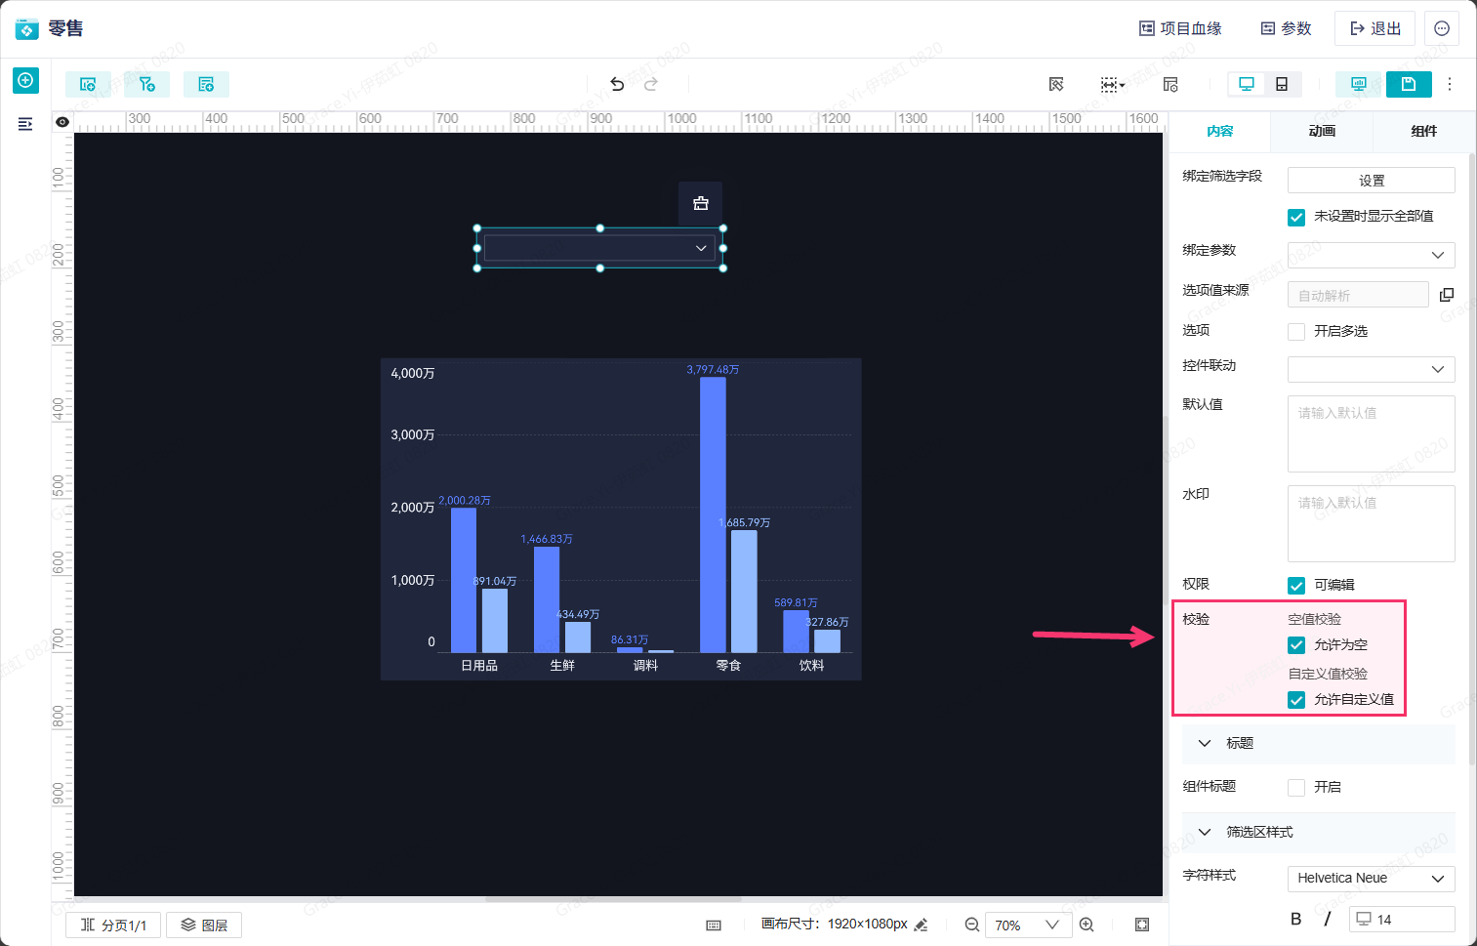The image size is (1477, 946).
Task: Switch to mobile layout icon
Action: pos(1282,84)
